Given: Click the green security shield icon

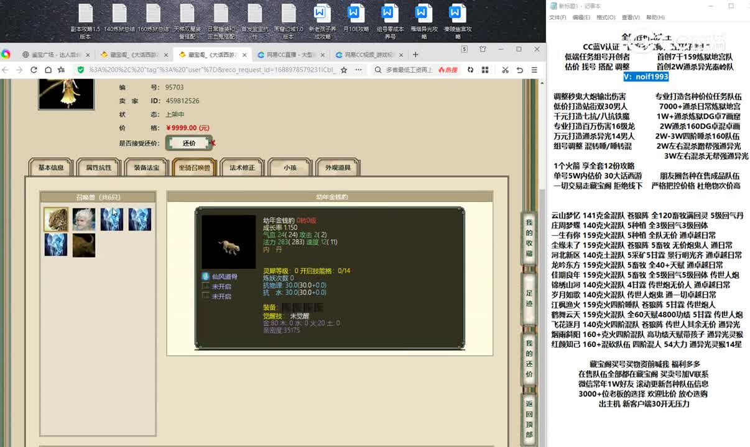Looking at the screenshot, I should click(x=81, y=70).
